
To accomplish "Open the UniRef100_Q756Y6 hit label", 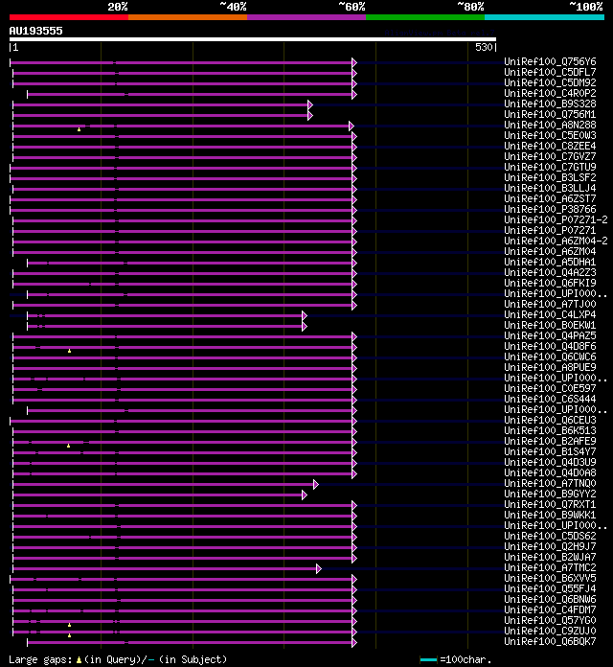I will pos(550,61).
